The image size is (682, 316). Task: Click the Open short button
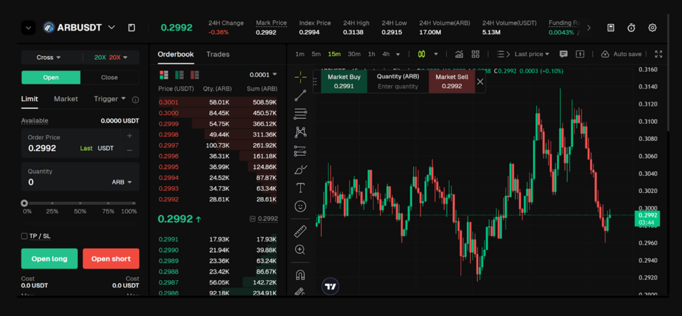point(111,259)
